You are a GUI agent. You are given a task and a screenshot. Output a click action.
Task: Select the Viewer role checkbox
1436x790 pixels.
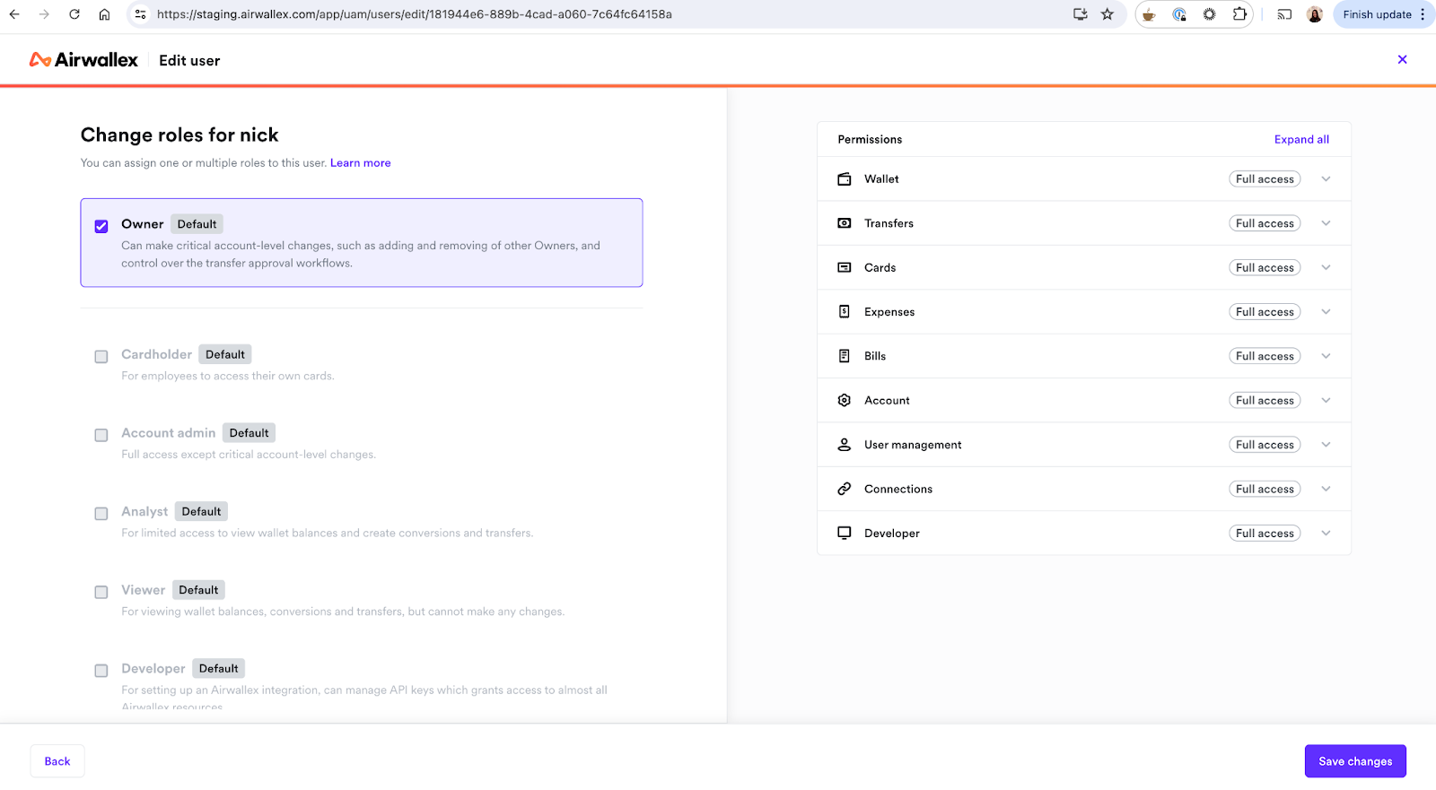[101, 592]
